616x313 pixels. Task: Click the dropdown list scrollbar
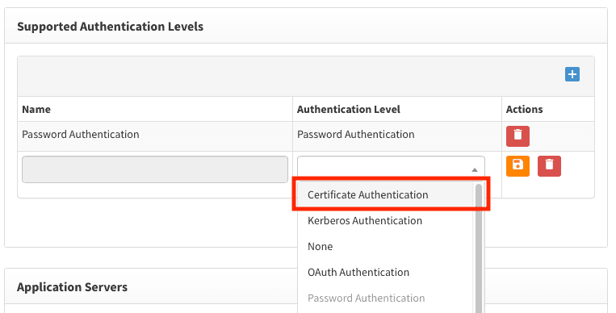(x=479, y=248)
